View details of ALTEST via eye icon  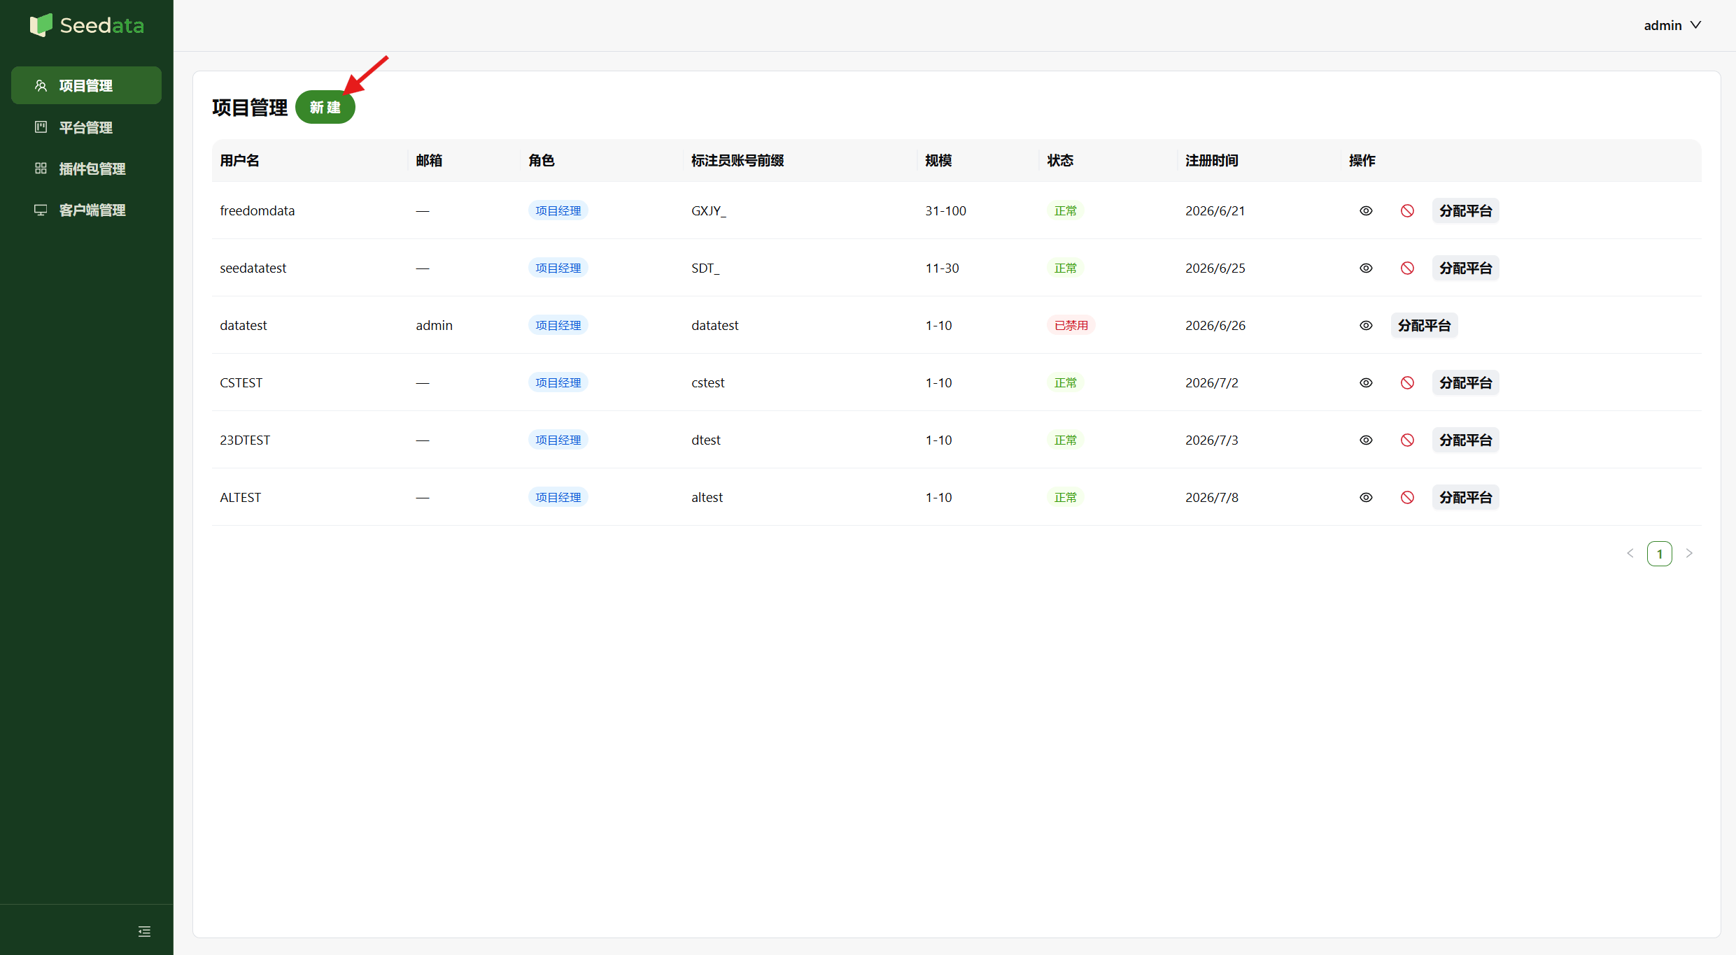[1365, 497]
